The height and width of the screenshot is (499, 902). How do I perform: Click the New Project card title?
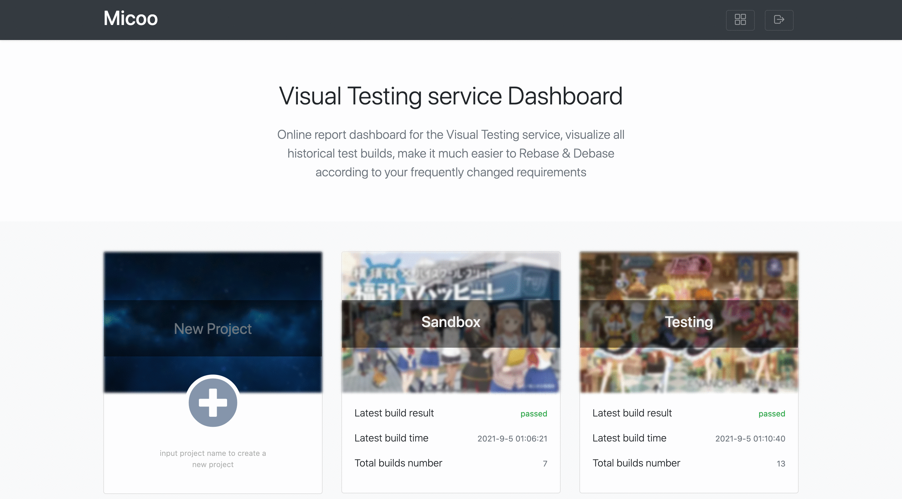[x=213, y=329]
